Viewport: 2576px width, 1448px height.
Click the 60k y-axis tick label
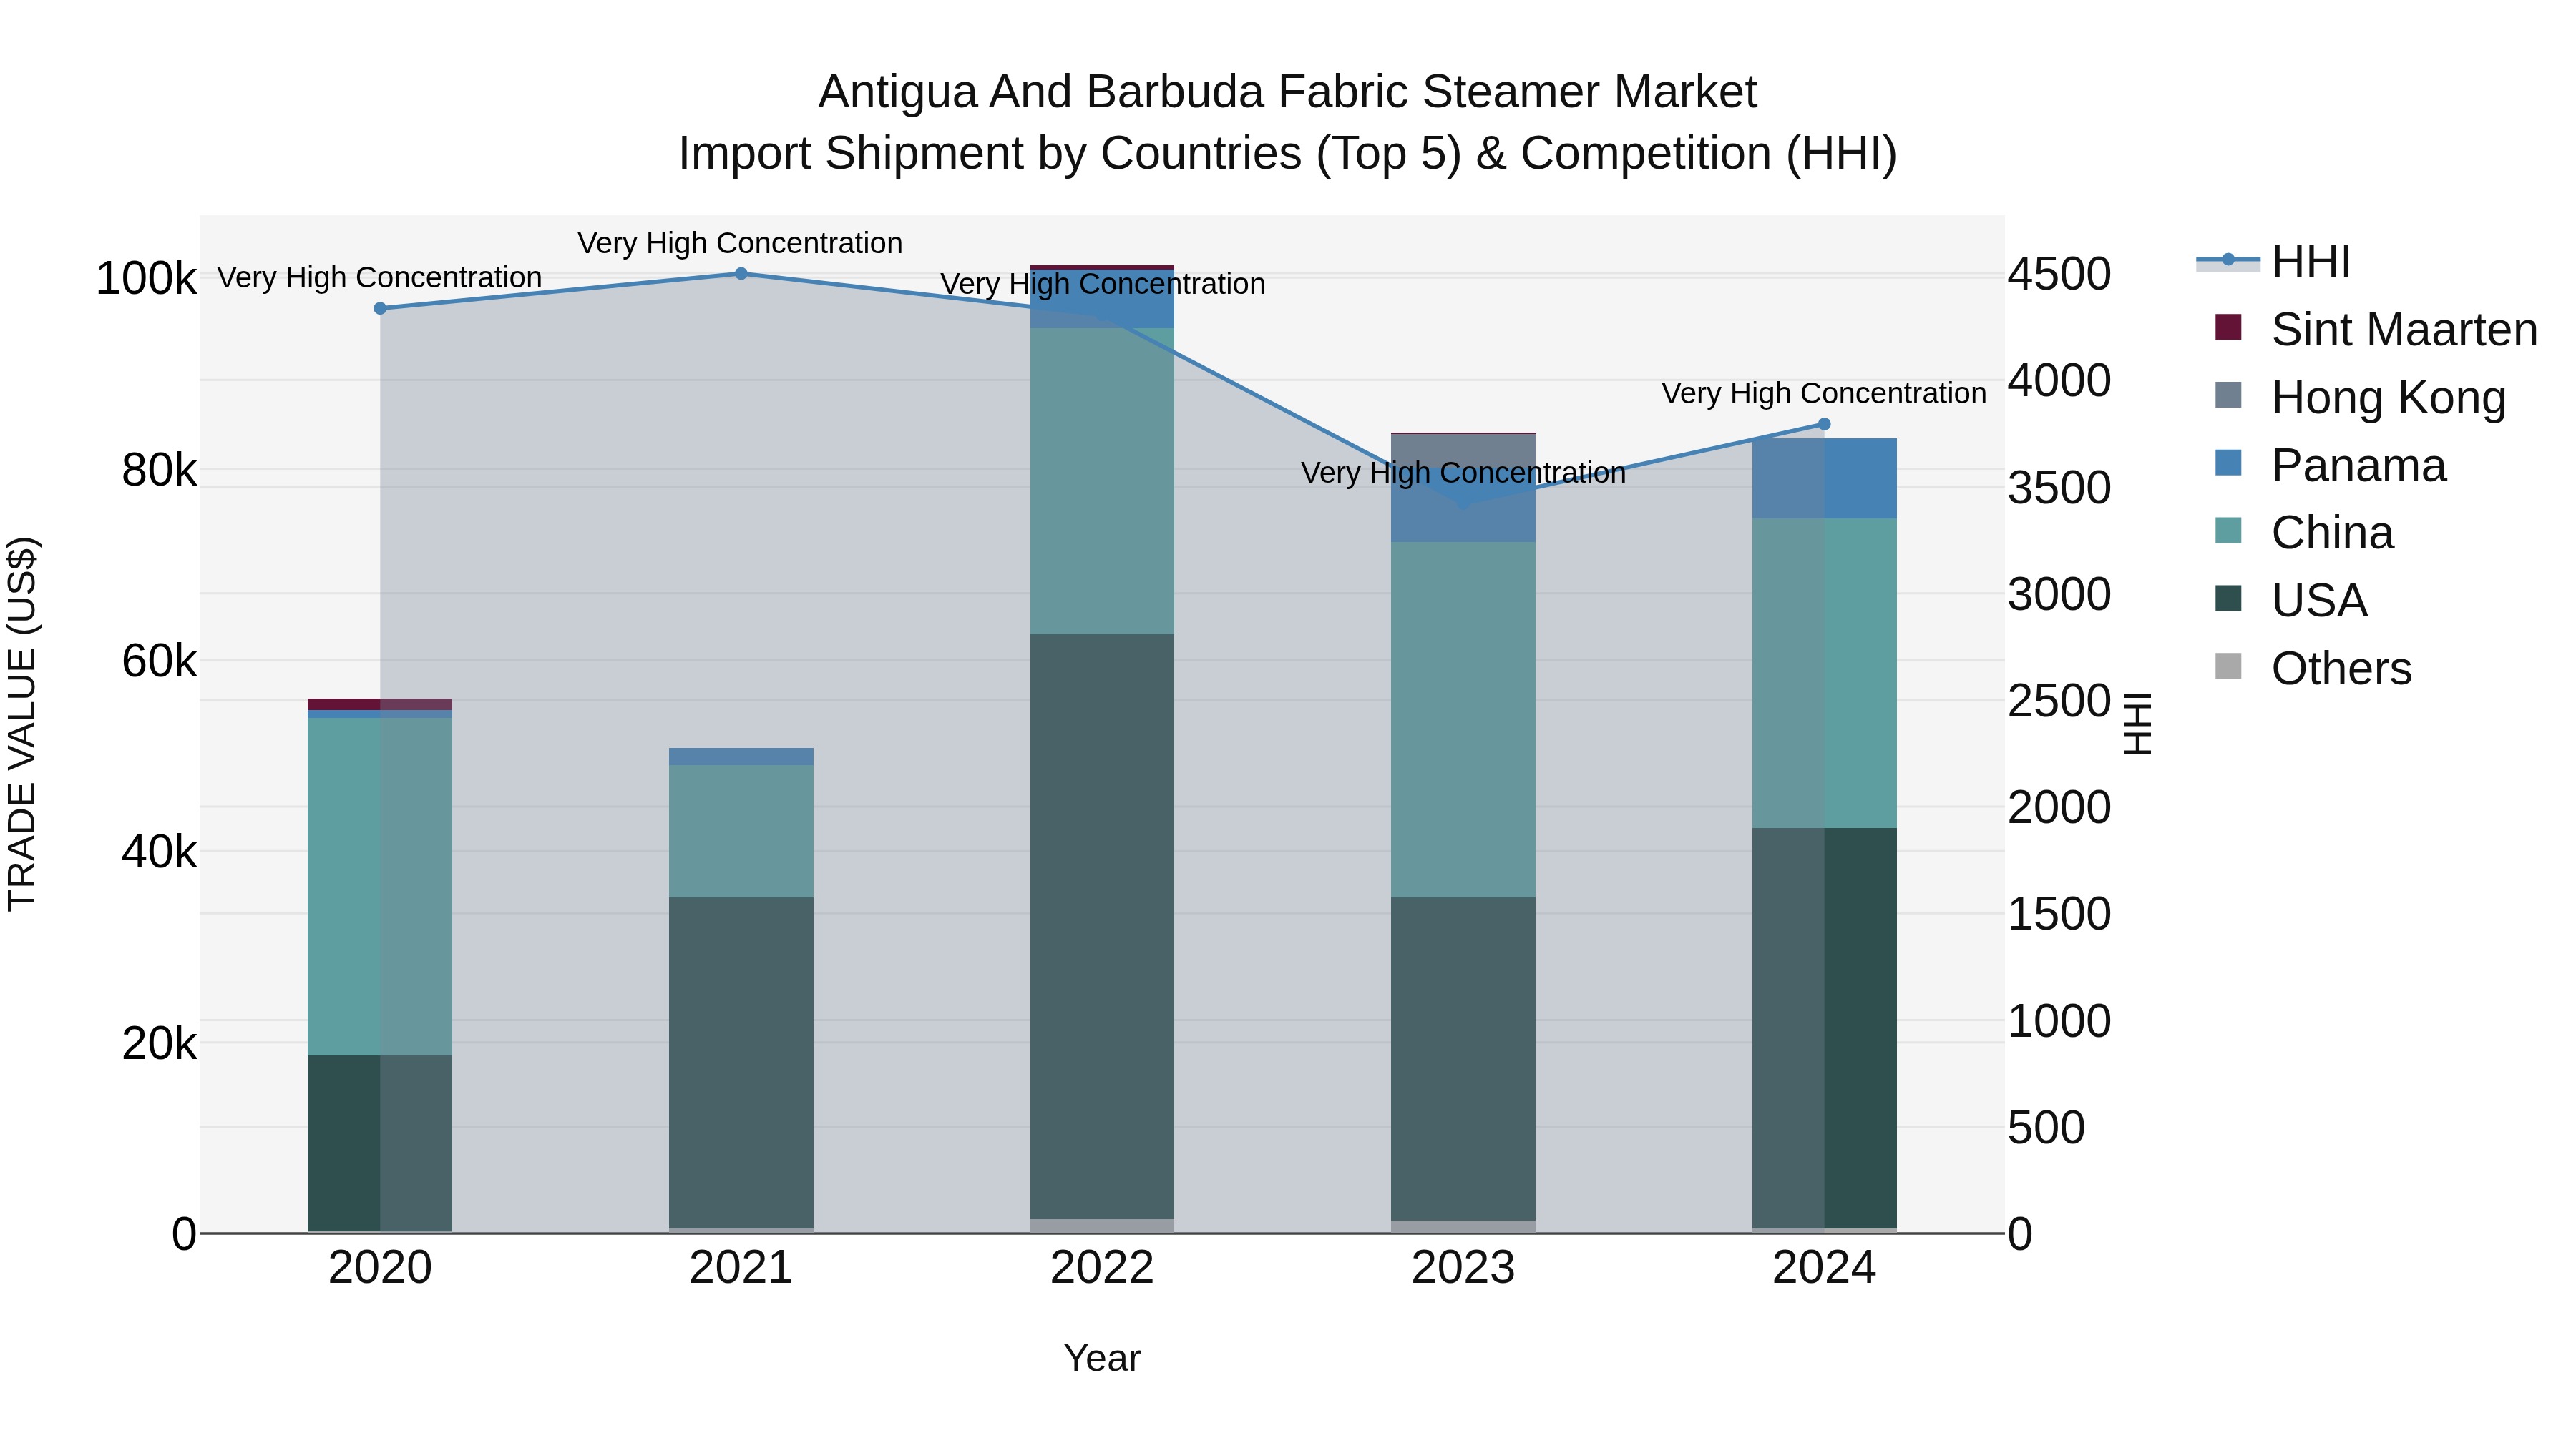pos(159,661)
